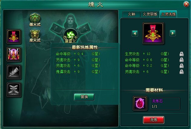The width and height of the screenshot is (191, 129).
Task: Select the grayed-out armor equipment slot
Action: (14, 90)
